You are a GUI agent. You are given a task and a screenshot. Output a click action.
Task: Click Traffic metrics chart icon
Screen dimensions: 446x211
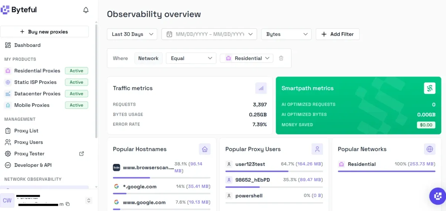[x=261, y=88]
